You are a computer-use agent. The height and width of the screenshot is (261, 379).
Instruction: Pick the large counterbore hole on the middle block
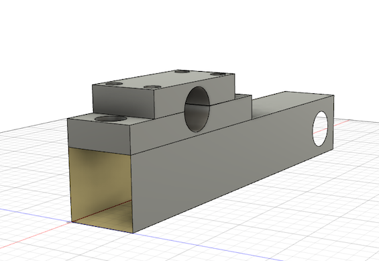click(x=111, y=119)
